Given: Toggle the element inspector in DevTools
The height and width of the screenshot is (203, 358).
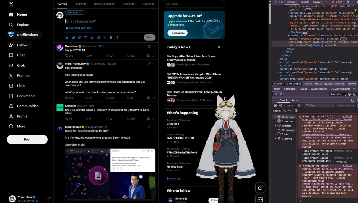Looking at the screenshot, I should 274,2.
